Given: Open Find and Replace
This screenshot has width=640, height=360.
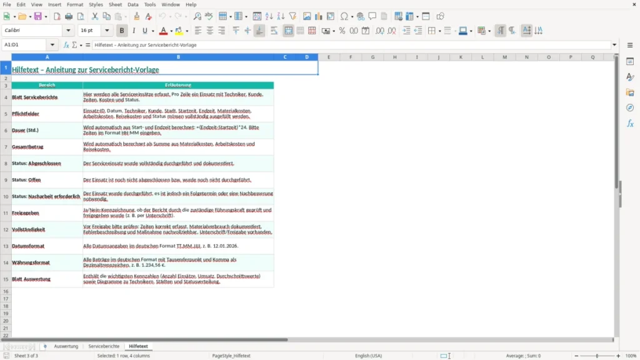Looking at the screenshot, I should [x=197, y=16].
